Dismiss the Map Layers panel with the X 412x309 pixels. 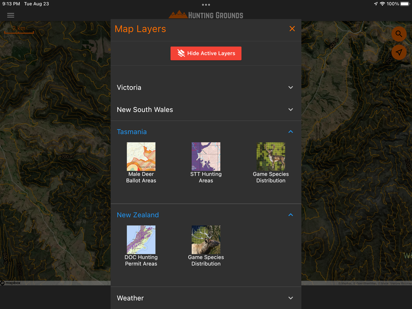(292, 29)
